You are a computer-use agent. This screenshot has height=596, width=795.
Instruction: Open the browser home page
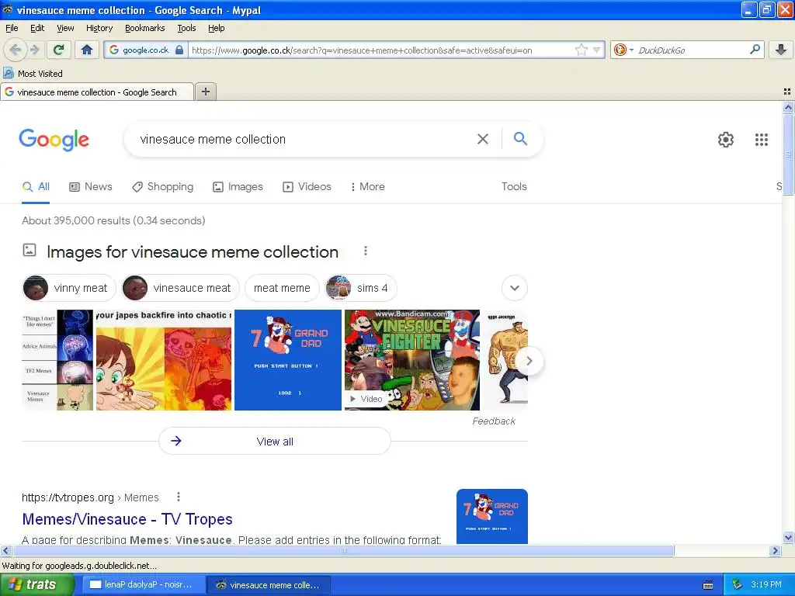coord(87,50)
